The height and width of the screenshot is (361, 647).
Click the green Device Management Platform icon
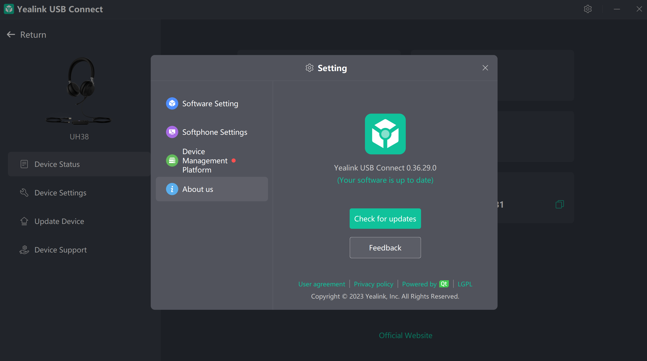[172, 161]
